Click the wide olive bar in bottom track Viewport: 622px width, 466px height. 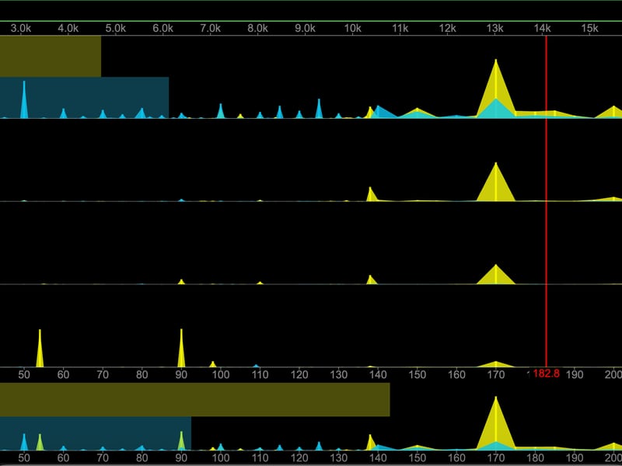[x=194, y=399]
